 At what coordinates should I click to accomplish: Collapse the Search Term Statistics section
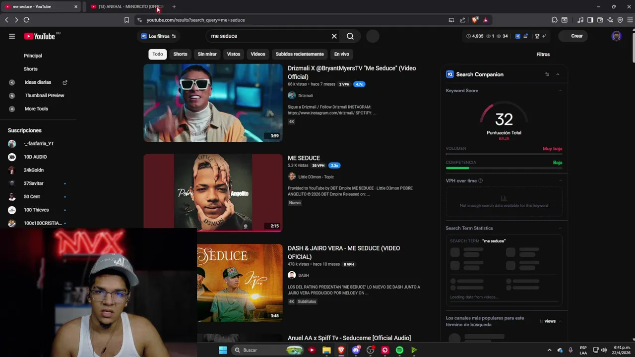click(x=560, y=228)
